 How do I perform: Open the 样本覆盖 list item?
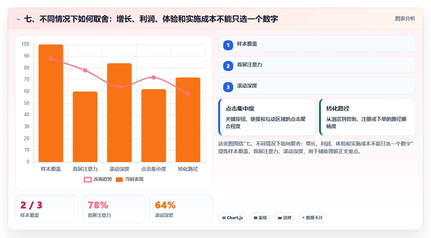(317, 44)
